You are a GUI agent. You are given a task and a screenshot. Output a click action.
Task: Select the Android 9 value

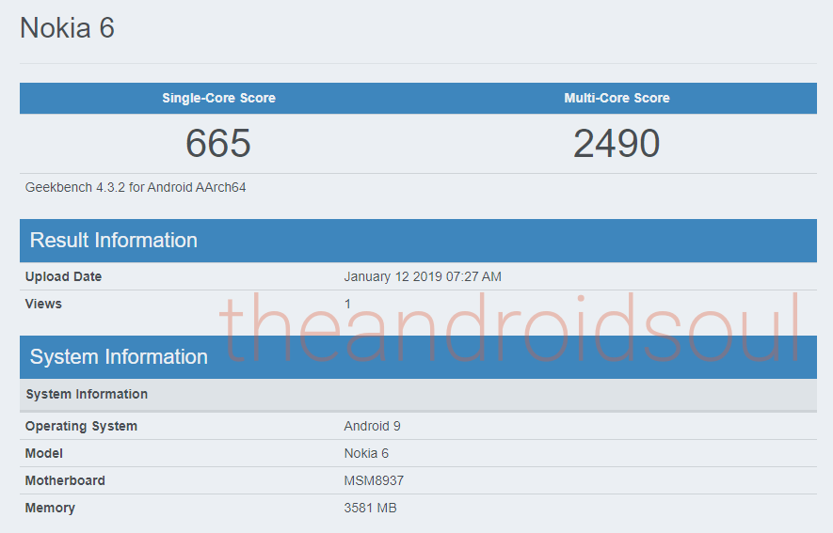click(373, 427)
